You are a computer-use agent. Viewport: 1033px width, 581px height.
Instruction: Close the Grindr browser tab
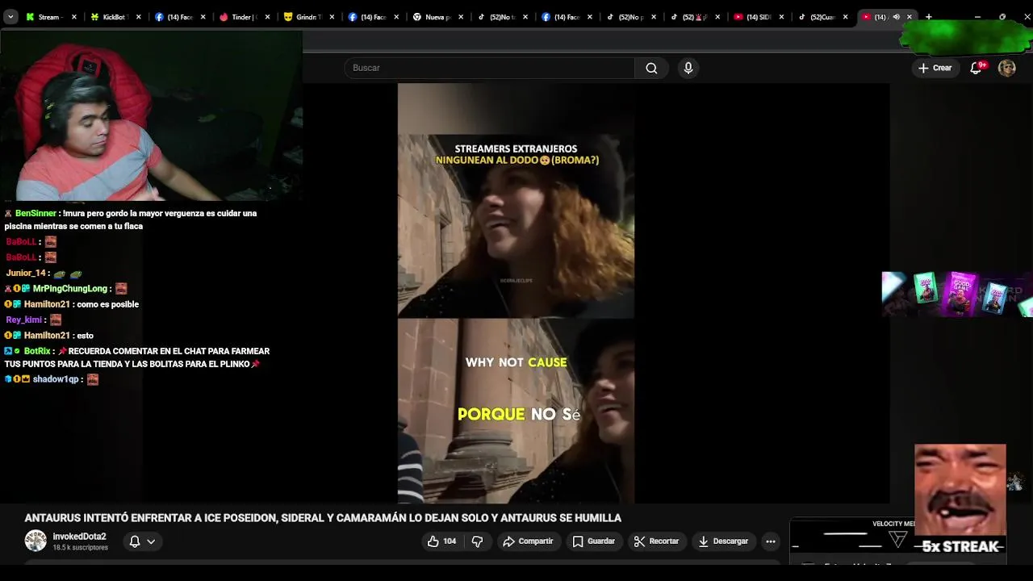[x=332, y=17]
